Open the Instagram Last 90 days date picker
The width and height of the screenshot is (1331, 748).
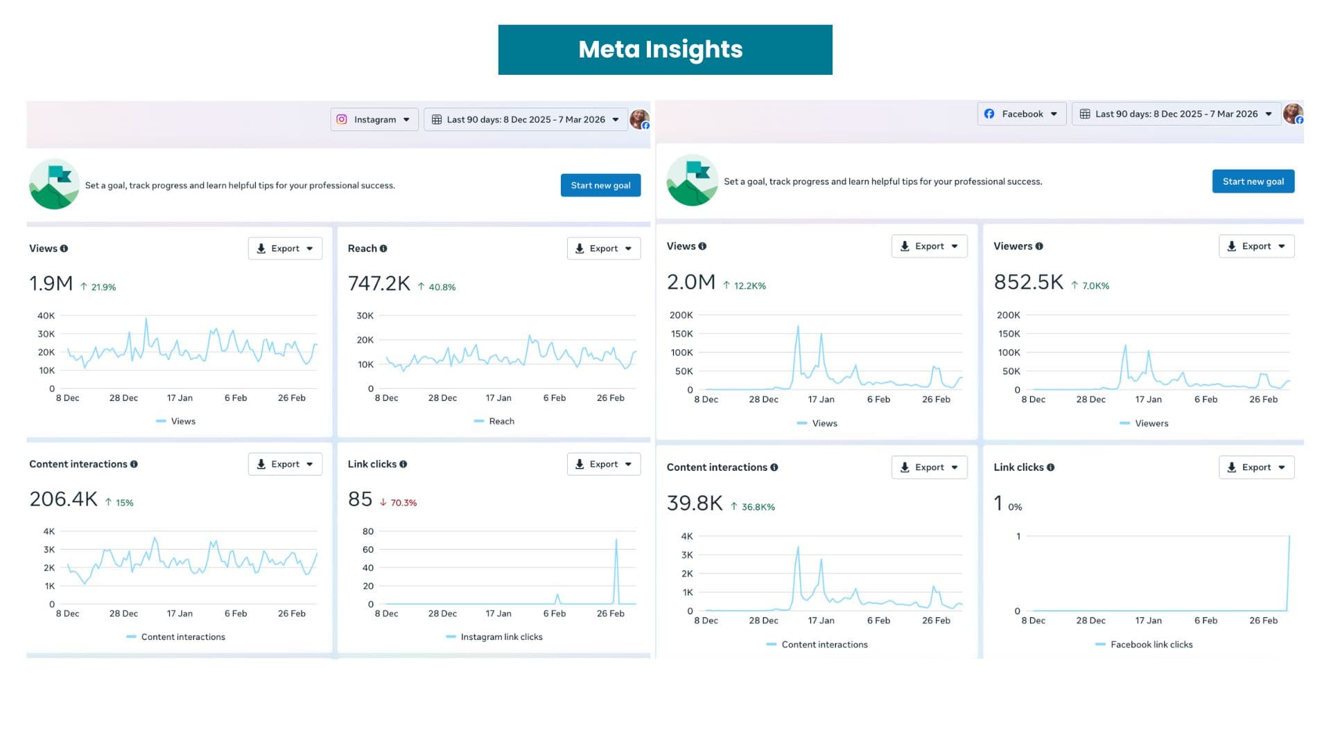(x=525, y=119)
